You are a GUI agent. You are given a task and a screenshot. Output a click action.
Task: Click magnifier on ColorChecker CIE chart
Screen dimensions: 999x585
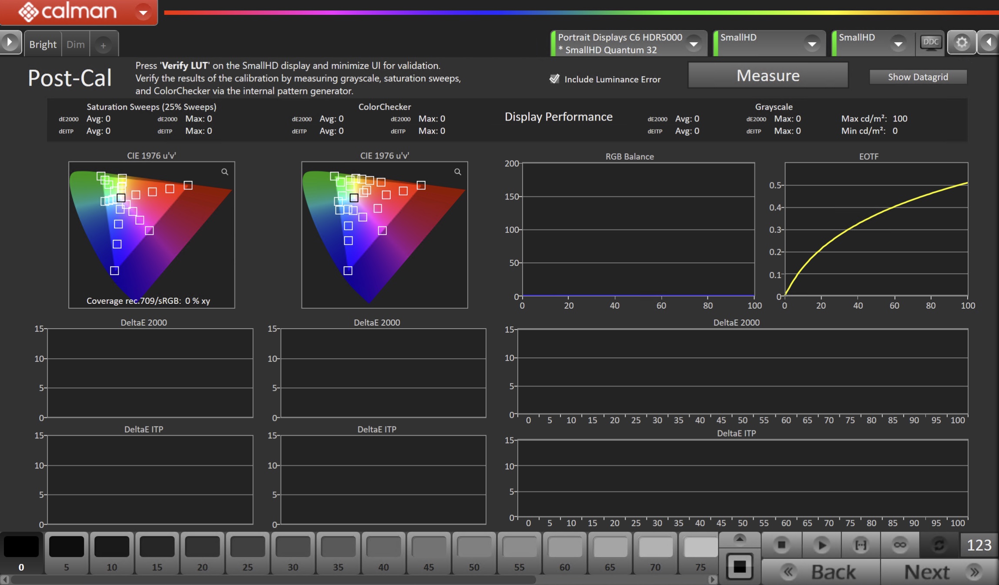click(x=458, y=172)
